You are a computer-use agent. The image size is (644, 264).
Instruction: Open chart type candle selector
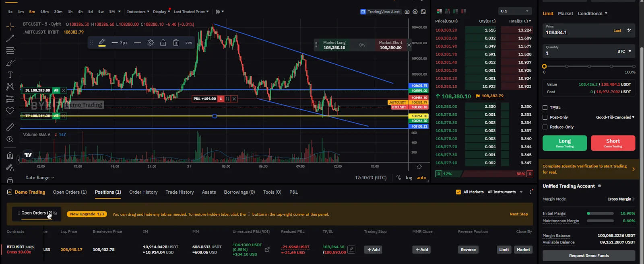pos(220,12)
